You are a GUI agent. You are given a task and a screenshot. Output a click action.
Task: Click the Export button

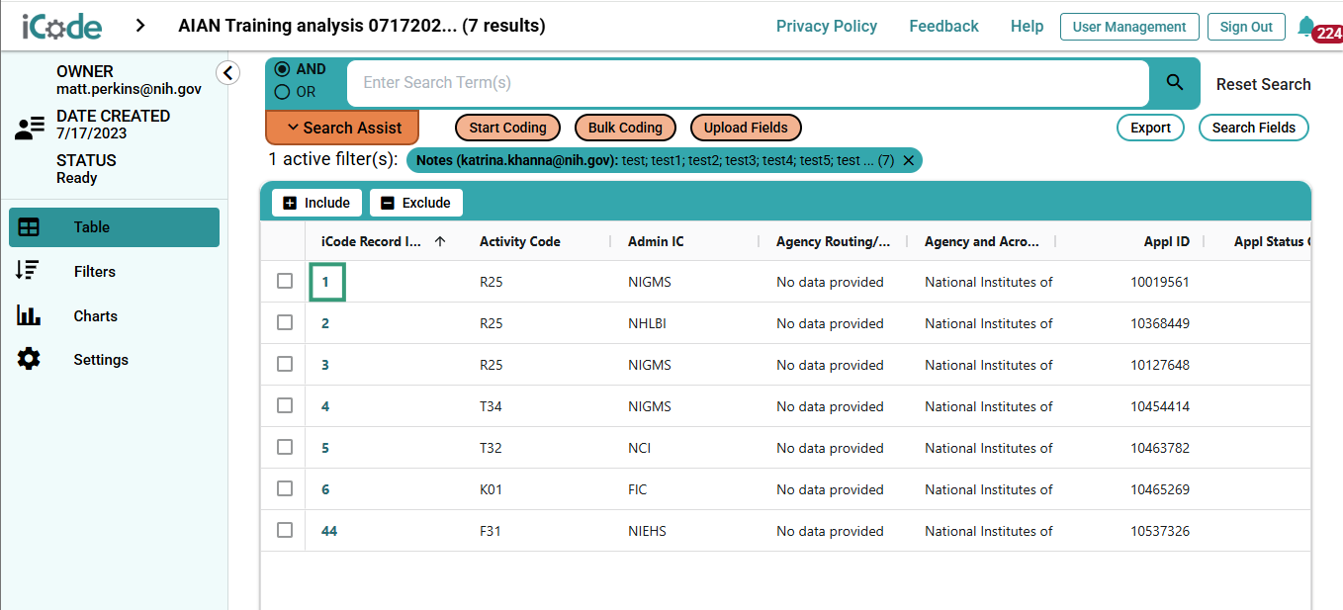pos(1150,128)
